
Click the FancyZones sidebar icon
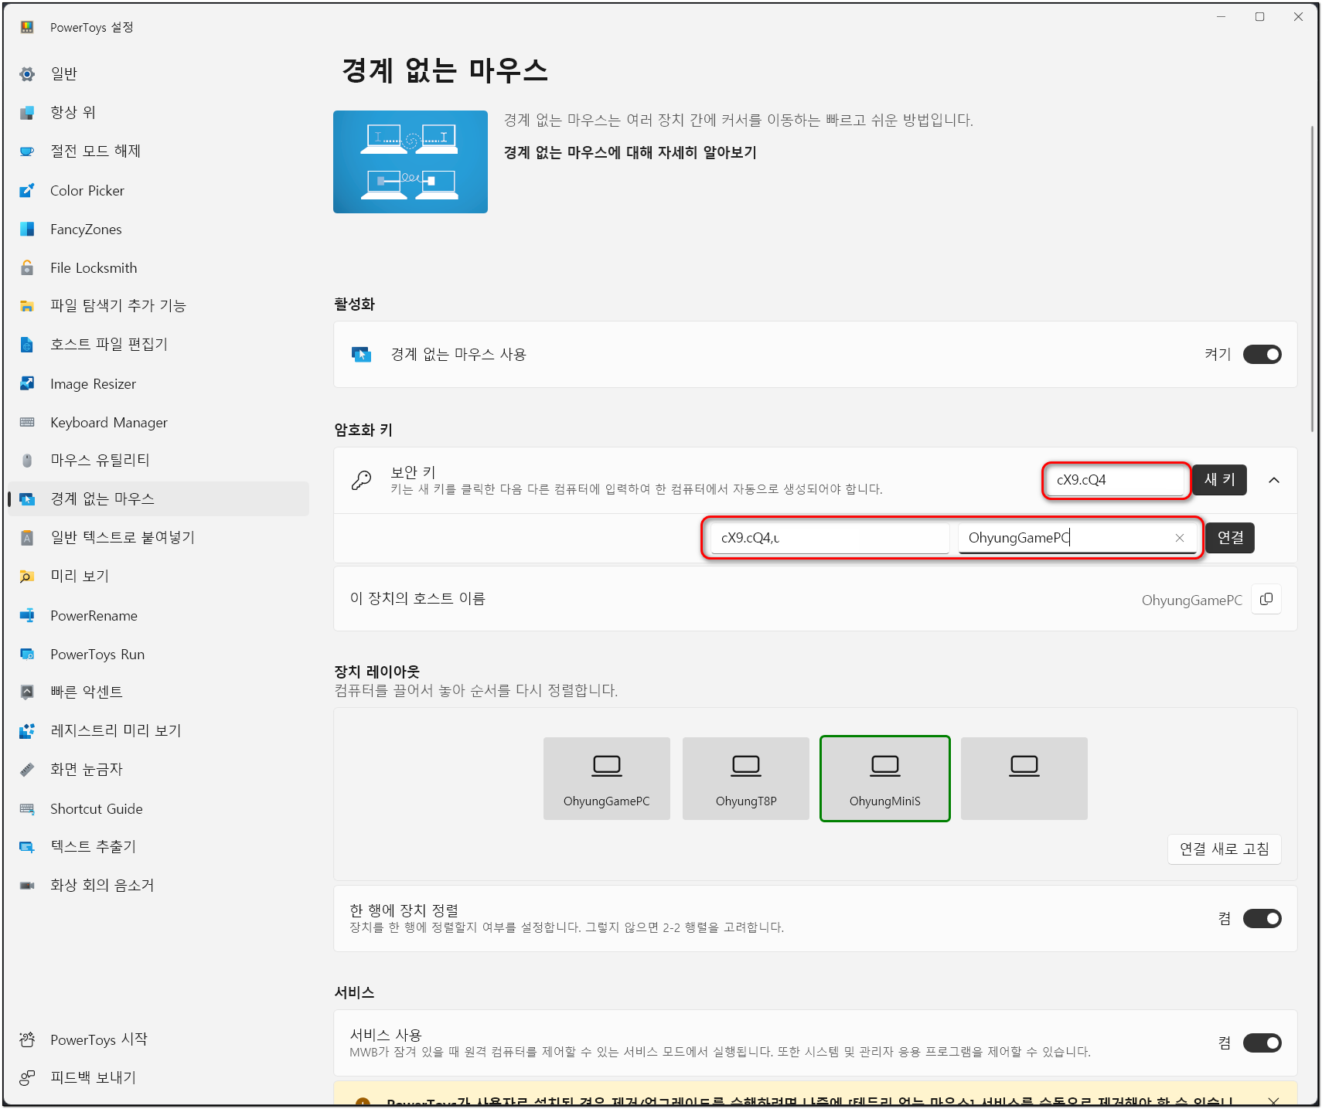tap(27, 229)
